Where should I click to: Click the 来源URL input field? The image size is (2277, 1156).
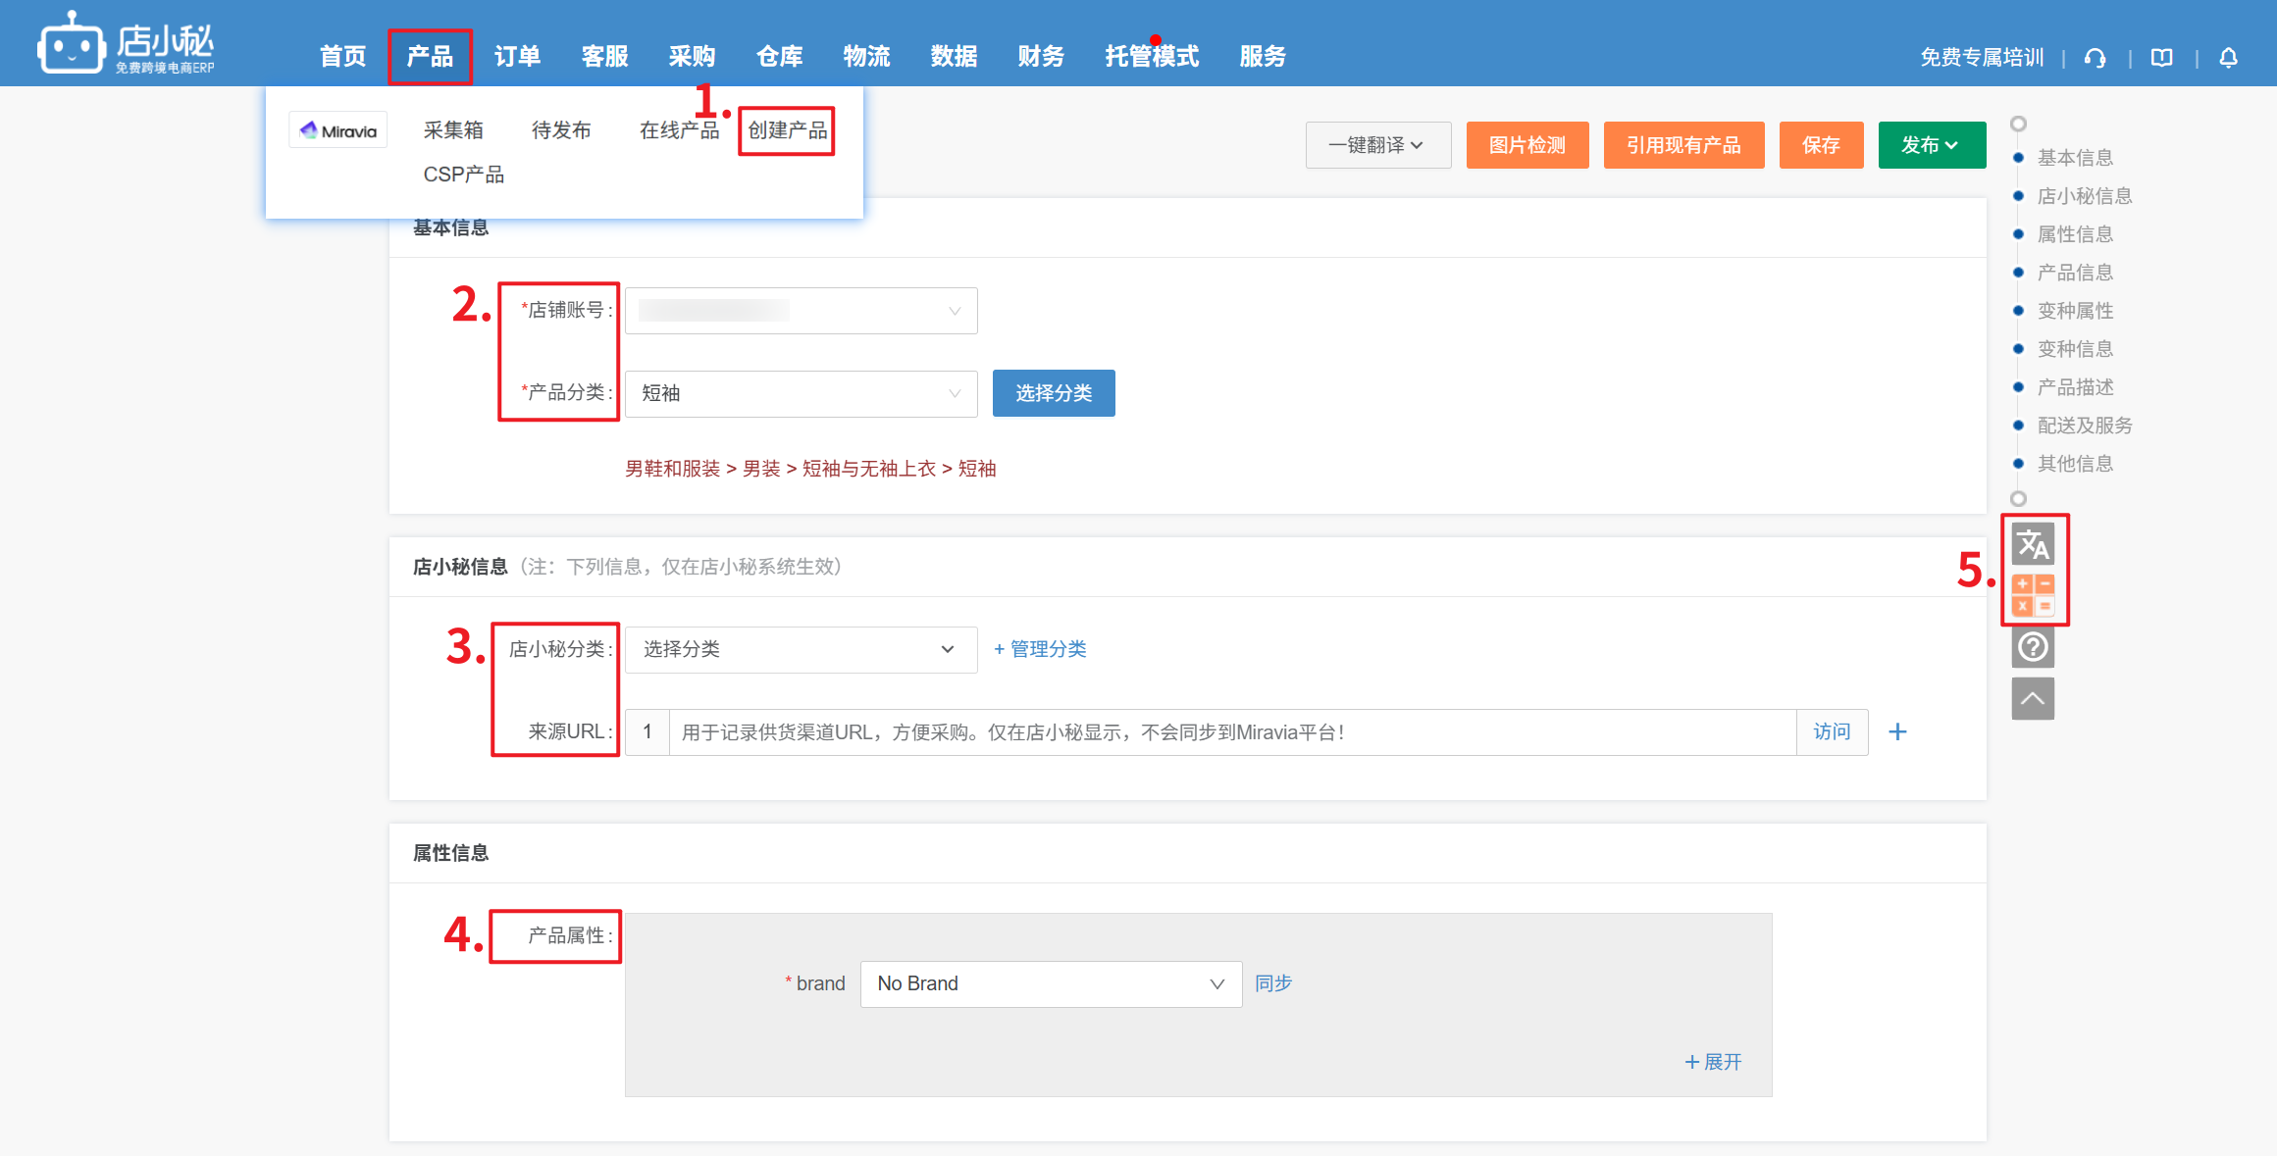[x=1231, y=732]
